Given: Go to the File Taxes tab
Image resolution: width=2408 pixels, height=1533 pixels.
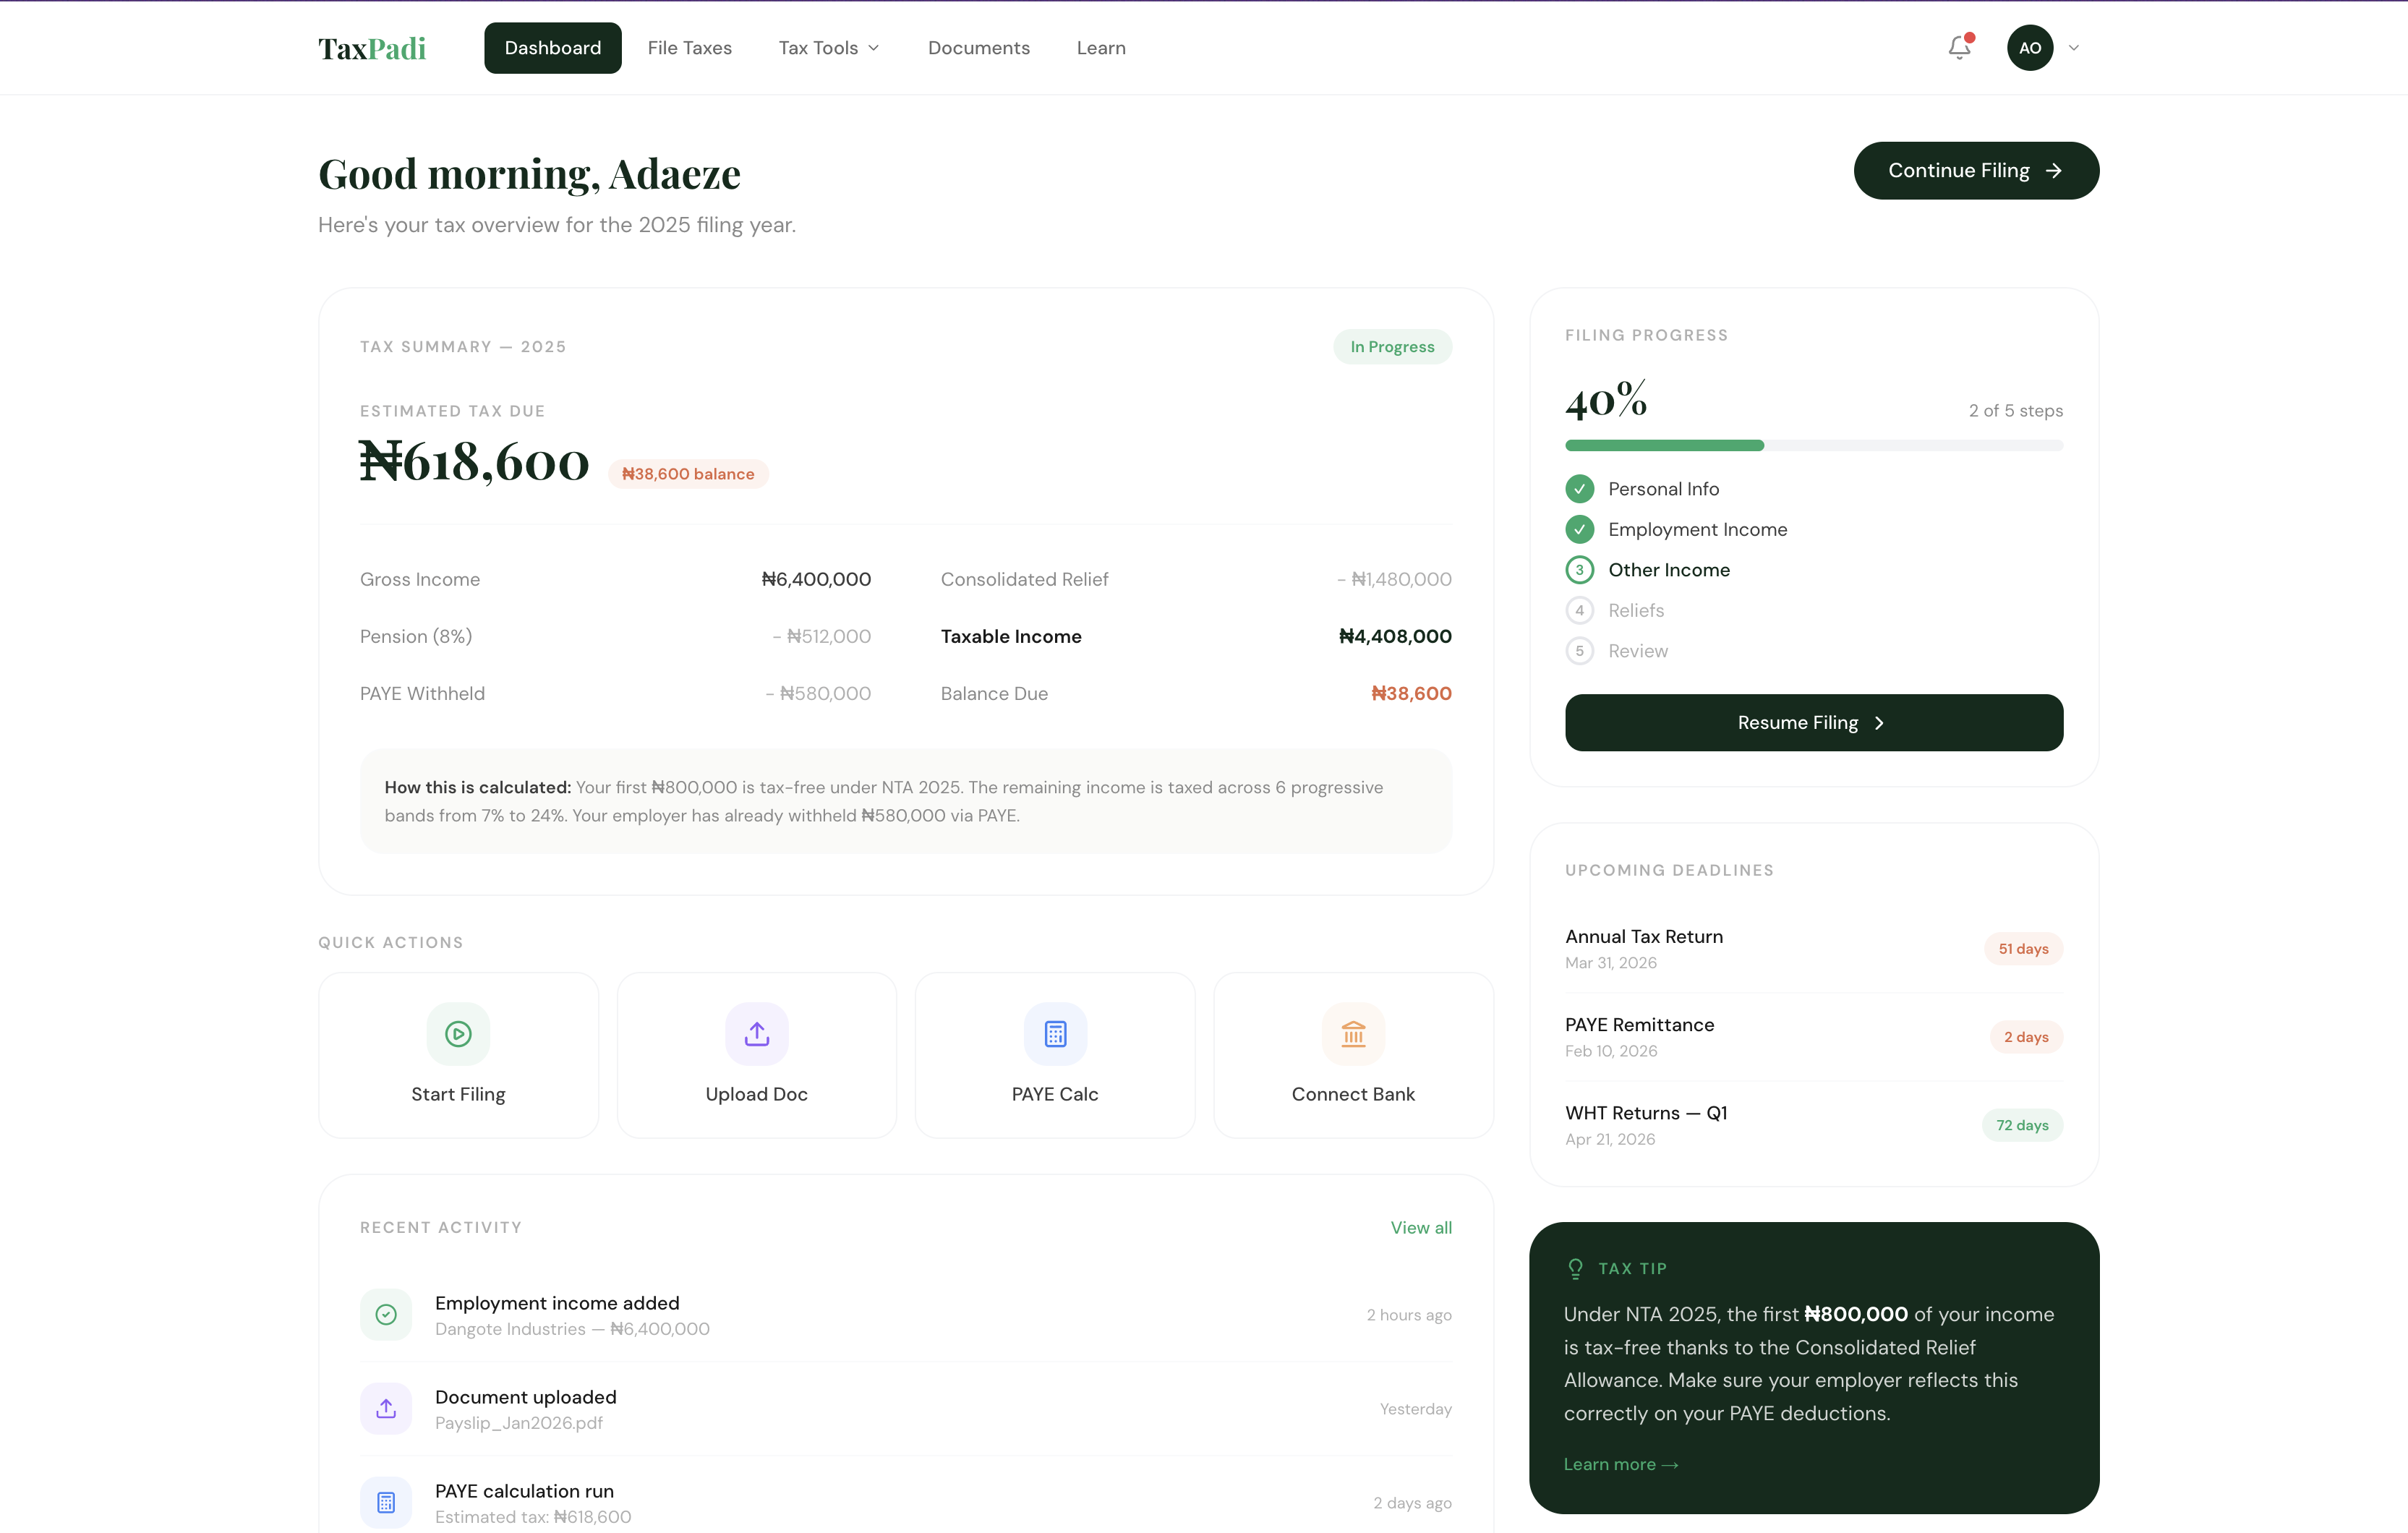Looking at the screenshot, I should [689, 47].
